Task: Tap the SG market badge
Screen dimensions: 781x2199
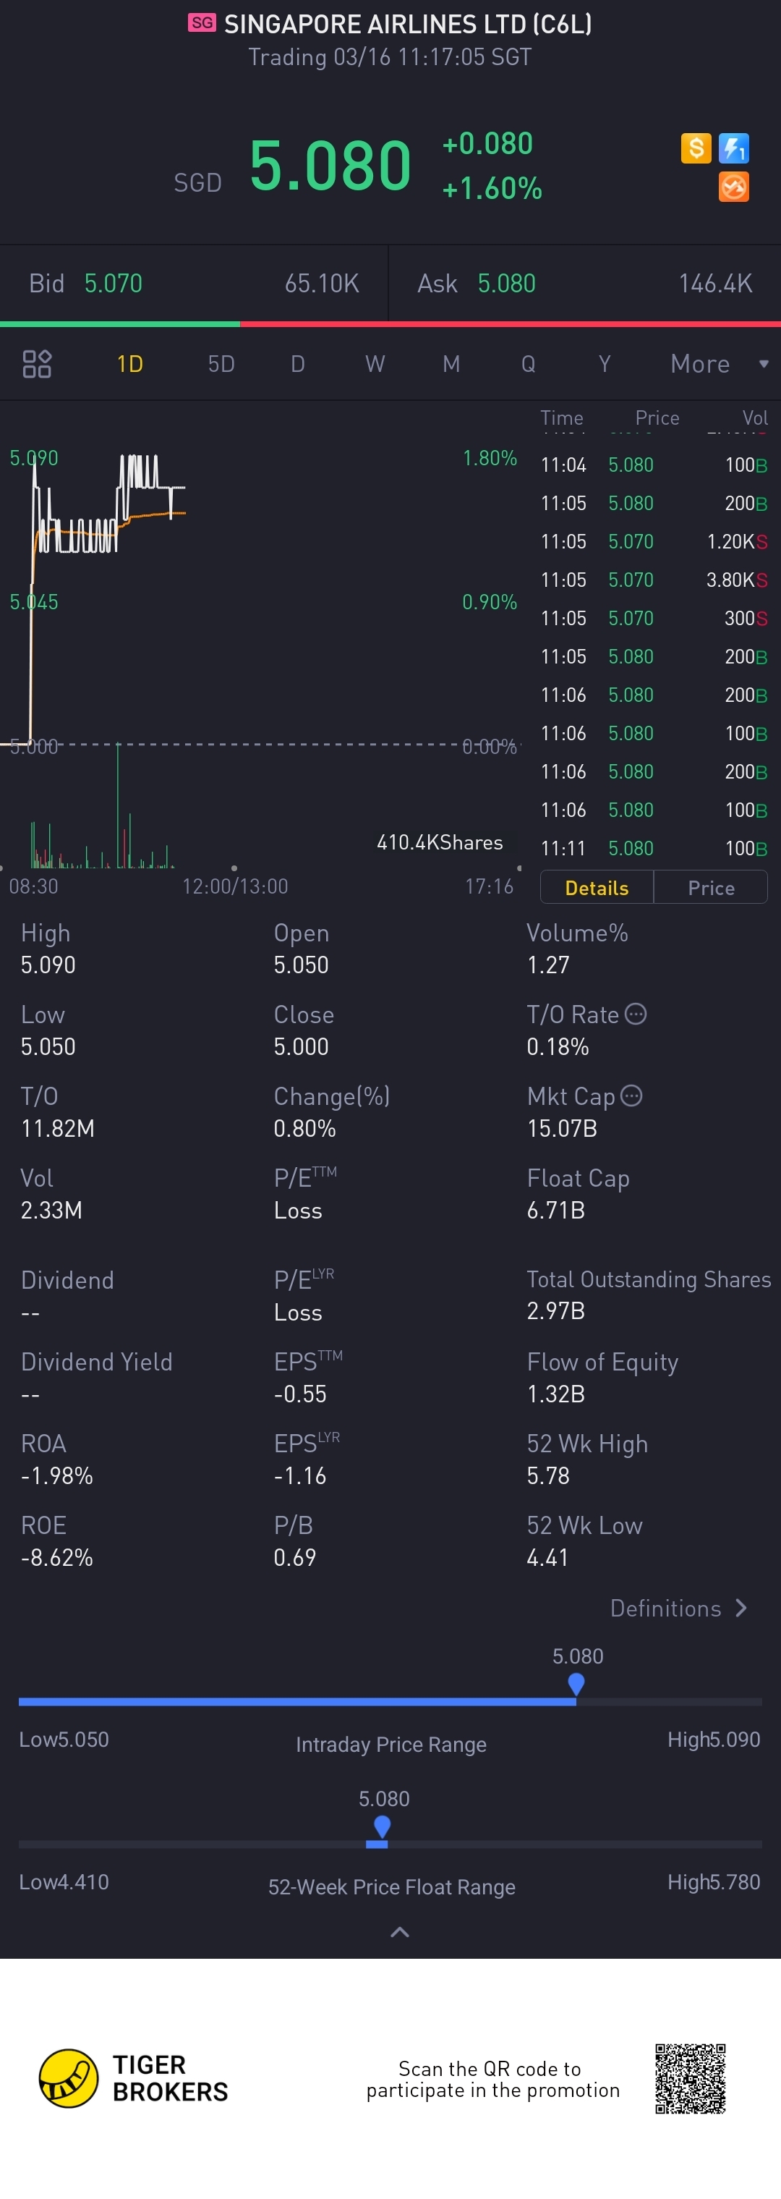Action: [202, 23]
